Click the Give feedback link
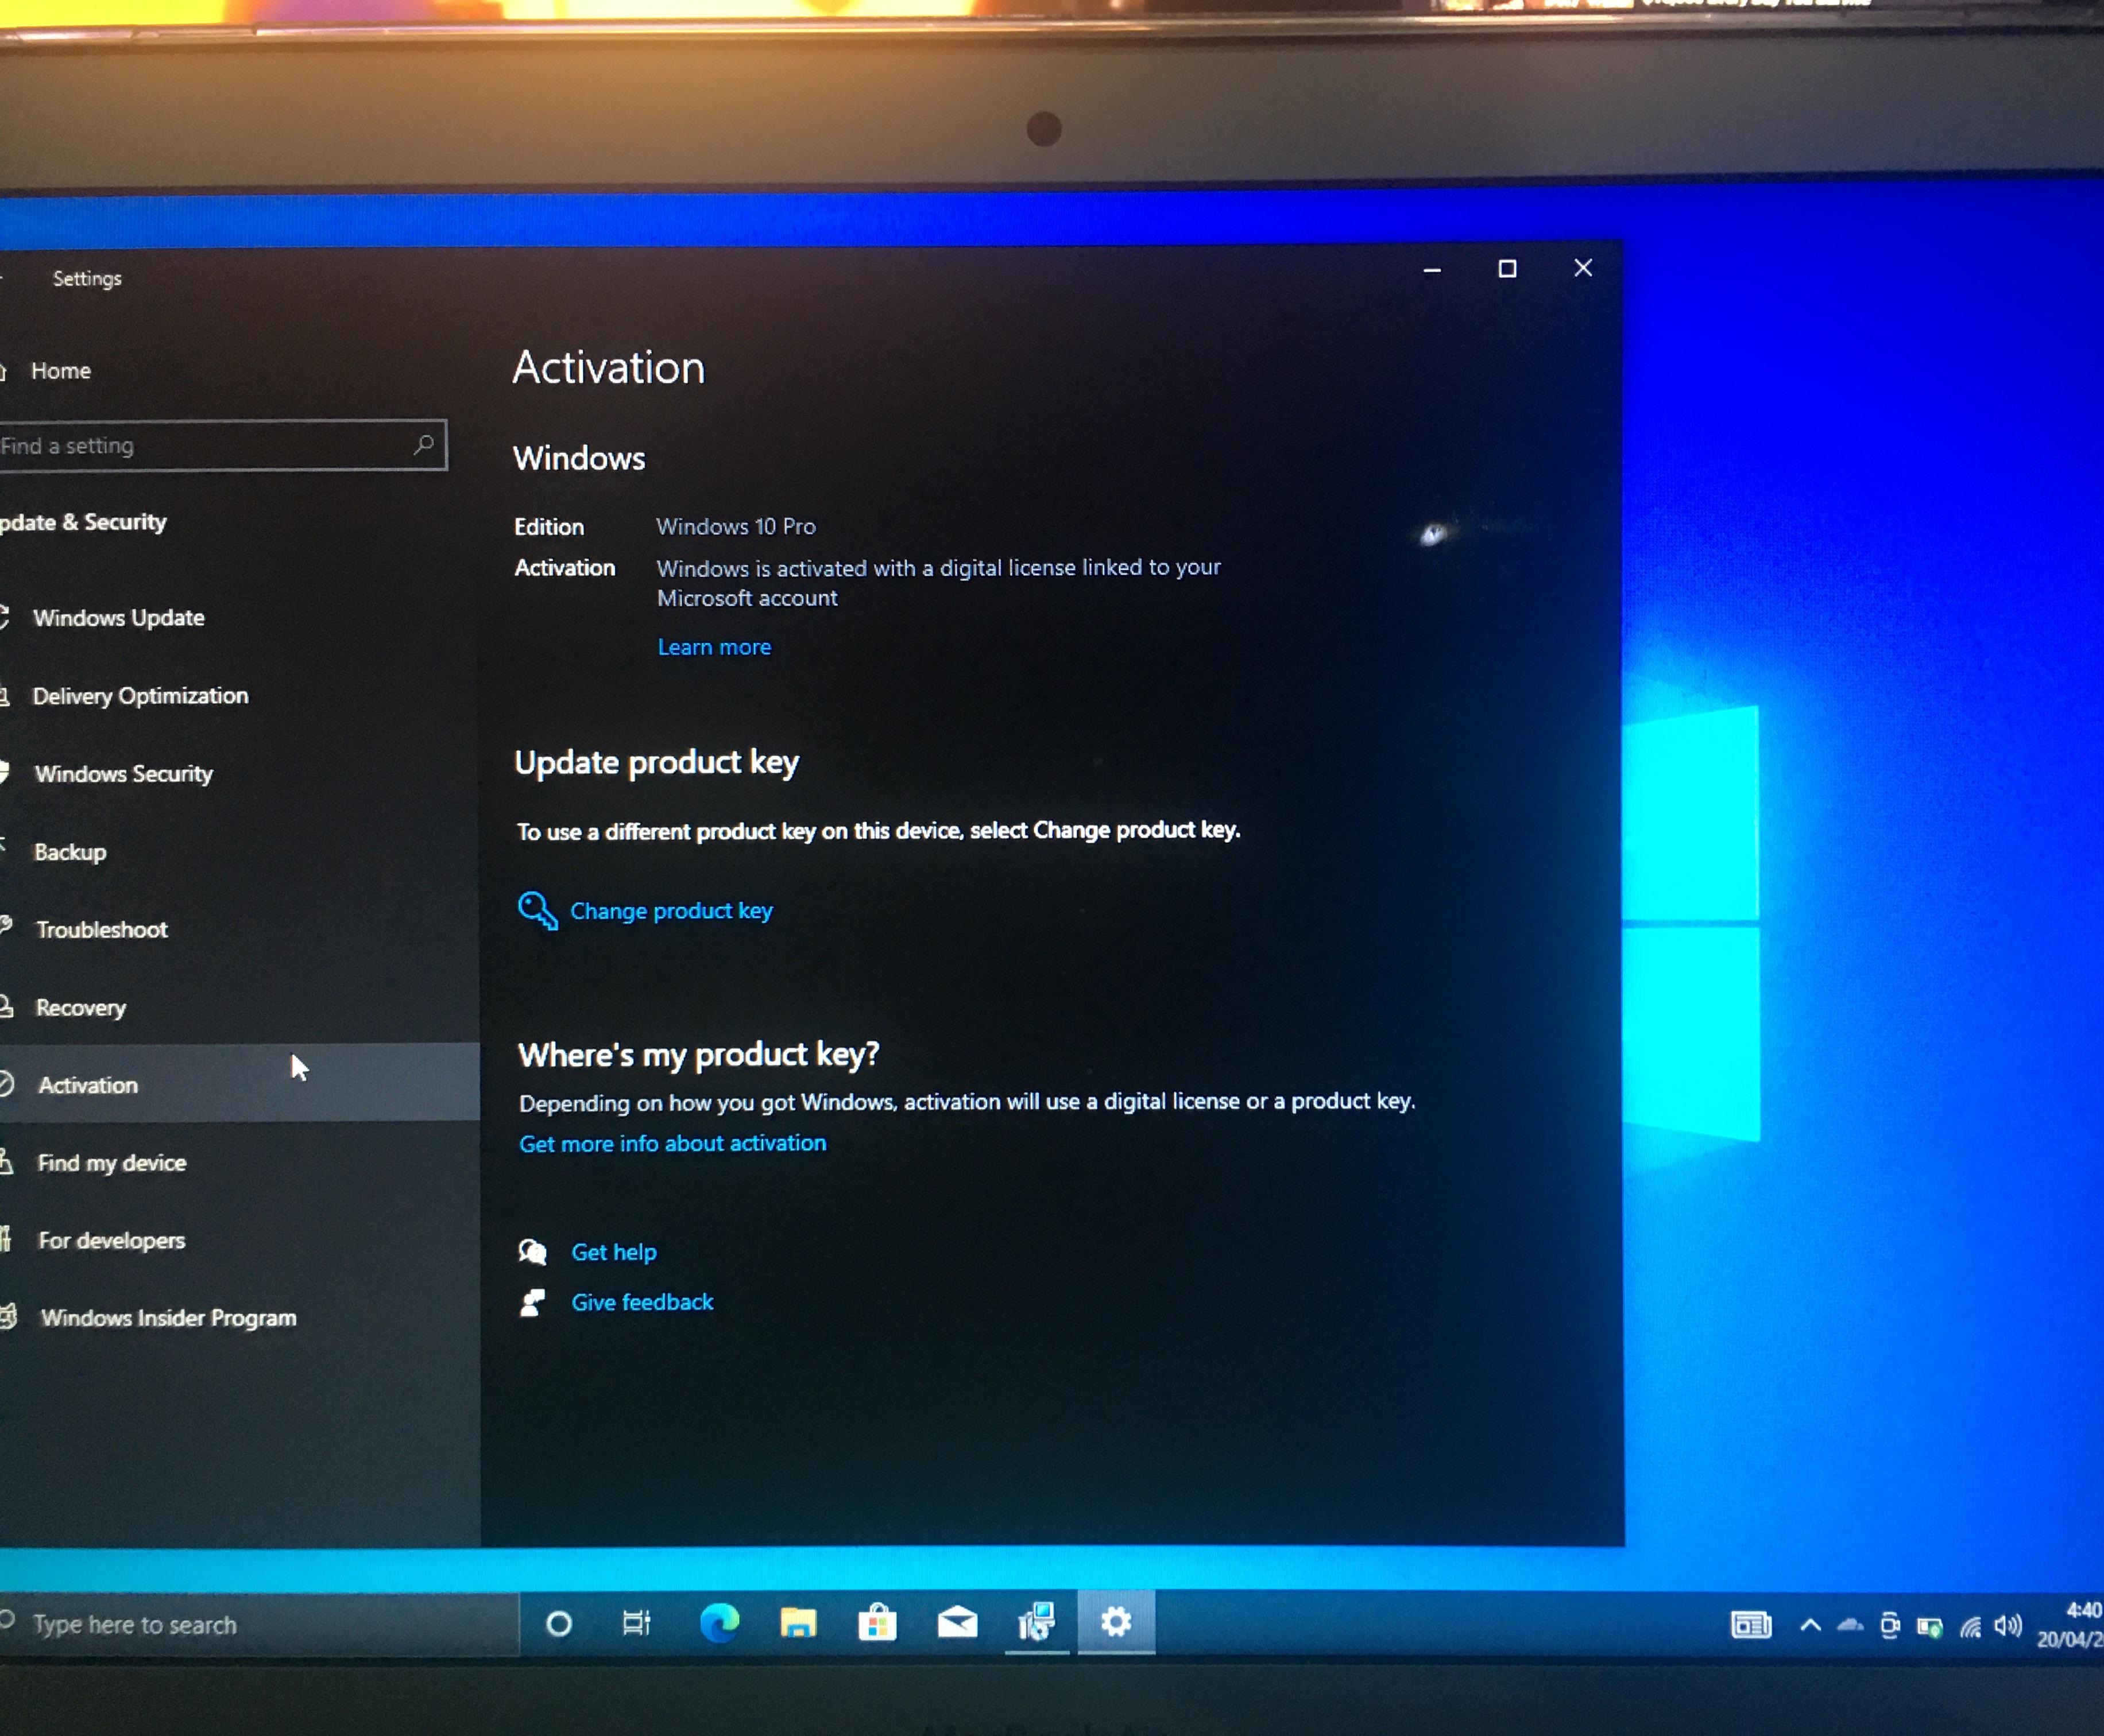2104x1736 pixels. click(x=642, y=1302)
